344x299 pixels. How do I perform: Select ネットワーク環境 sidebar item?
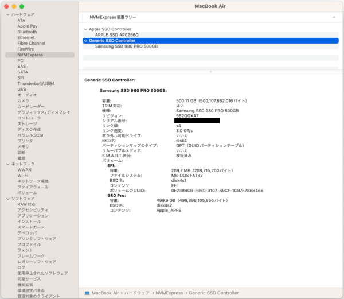pos(33,181)
